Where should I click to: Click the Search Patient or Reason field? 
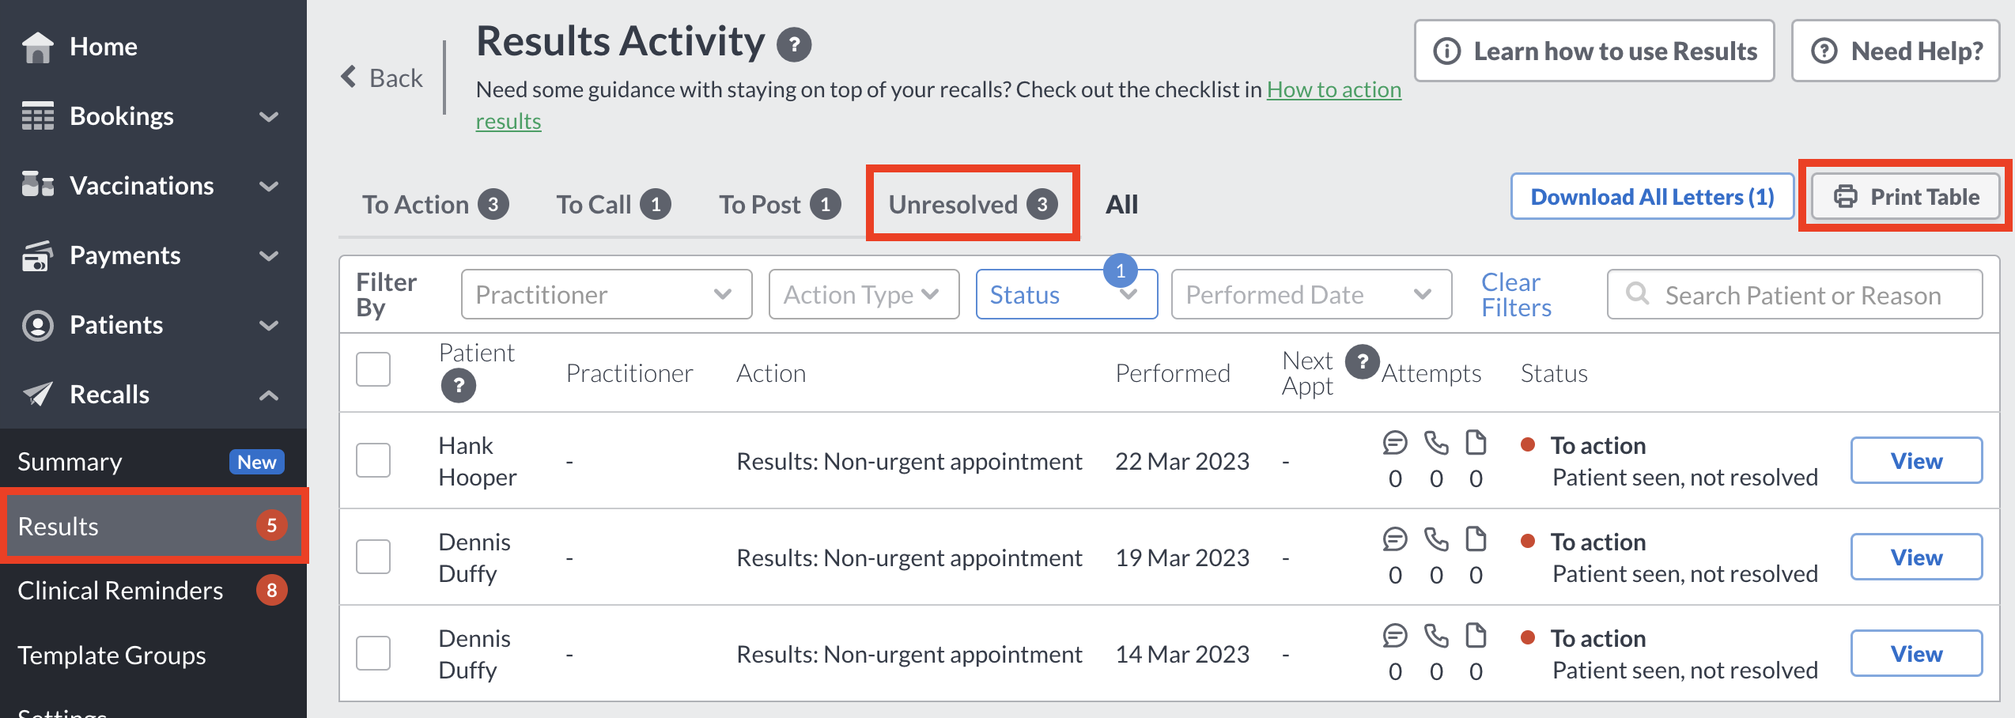point(1794,294)
